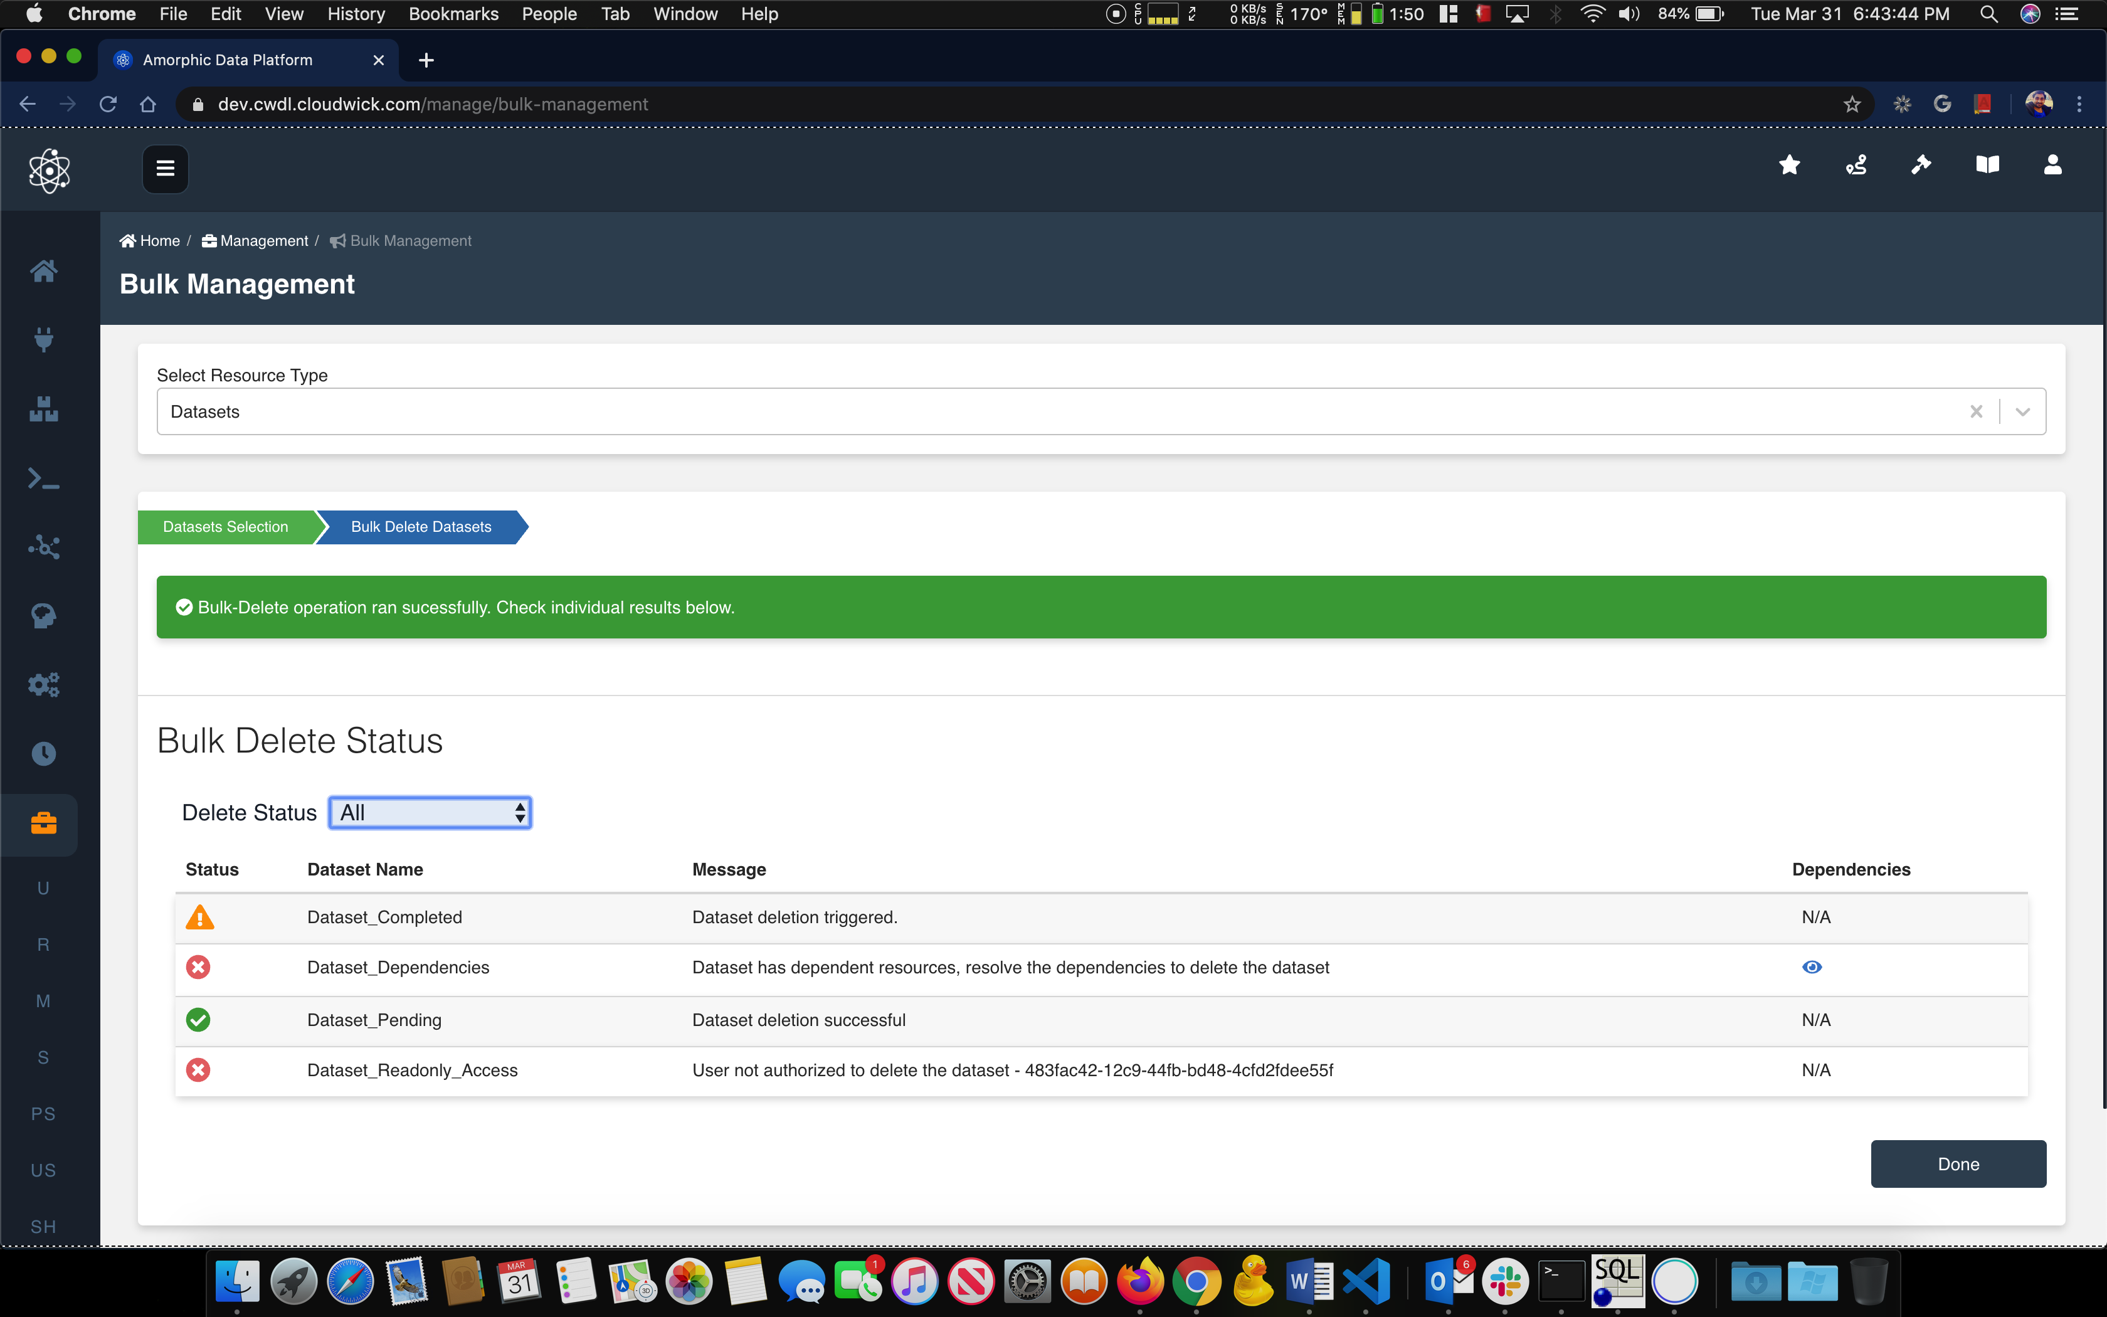Viewport: 2107px width, 1317px height.
Task: Navigate to Home breadcrumb link
Action: point(150,241)
